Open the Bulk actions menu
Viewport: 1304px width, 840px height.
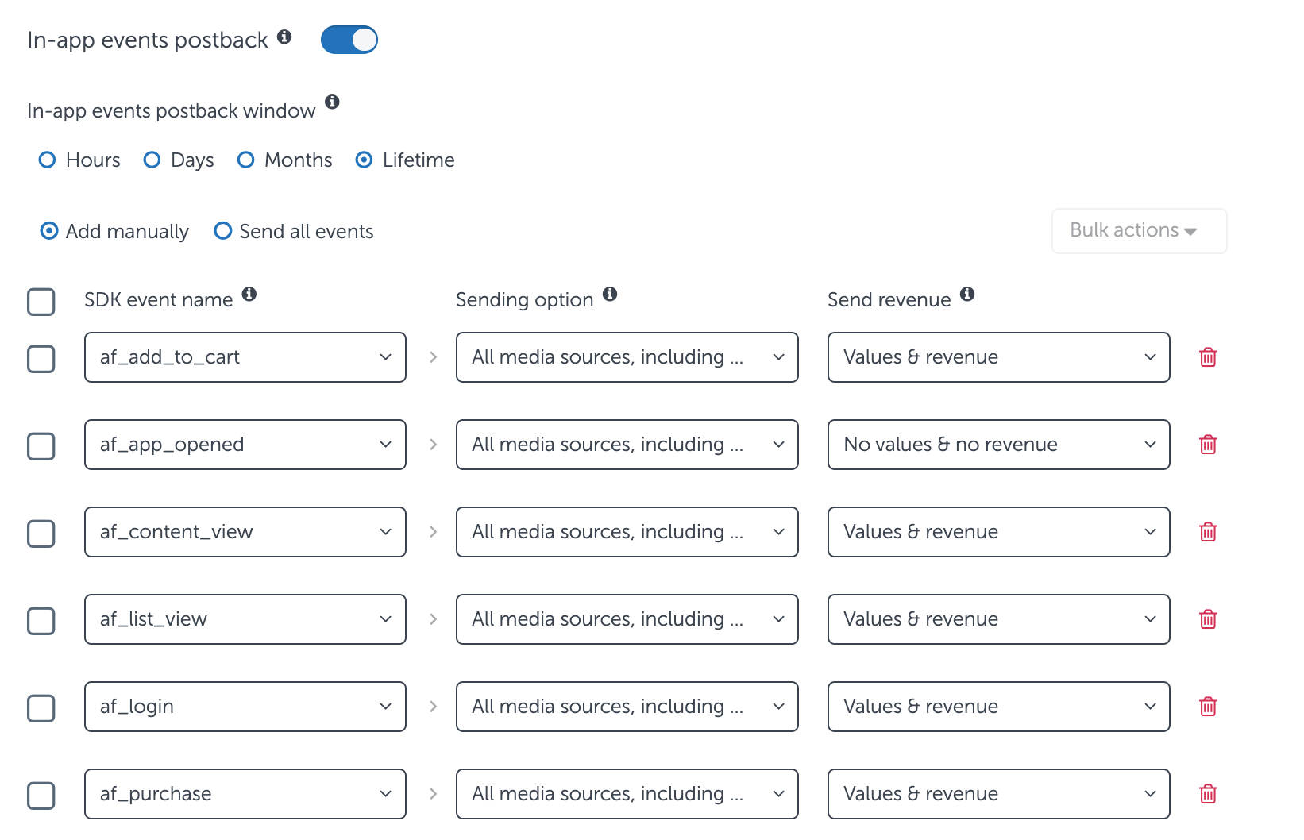(1140, 231)
